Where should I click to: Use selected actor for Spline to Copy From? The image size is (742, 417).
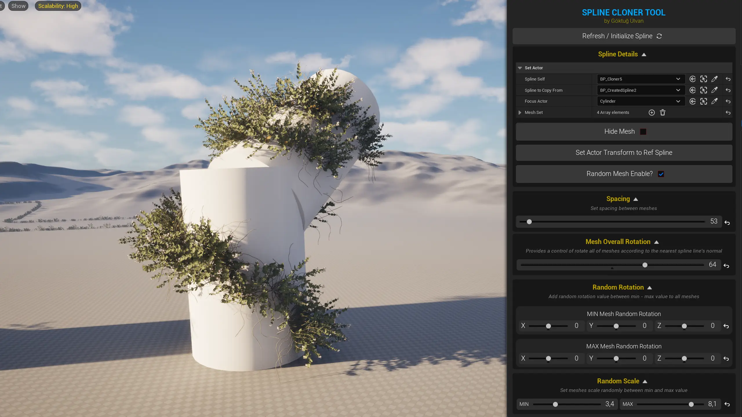point(692,90)
